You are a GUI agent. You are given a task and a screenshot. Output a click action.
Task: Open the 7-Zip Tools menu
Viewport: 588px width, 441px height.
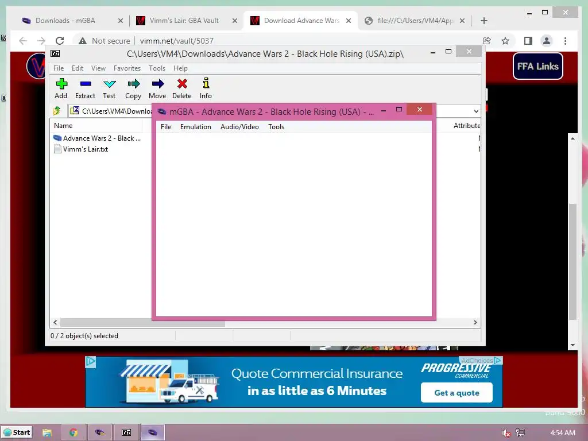[157, 68]
